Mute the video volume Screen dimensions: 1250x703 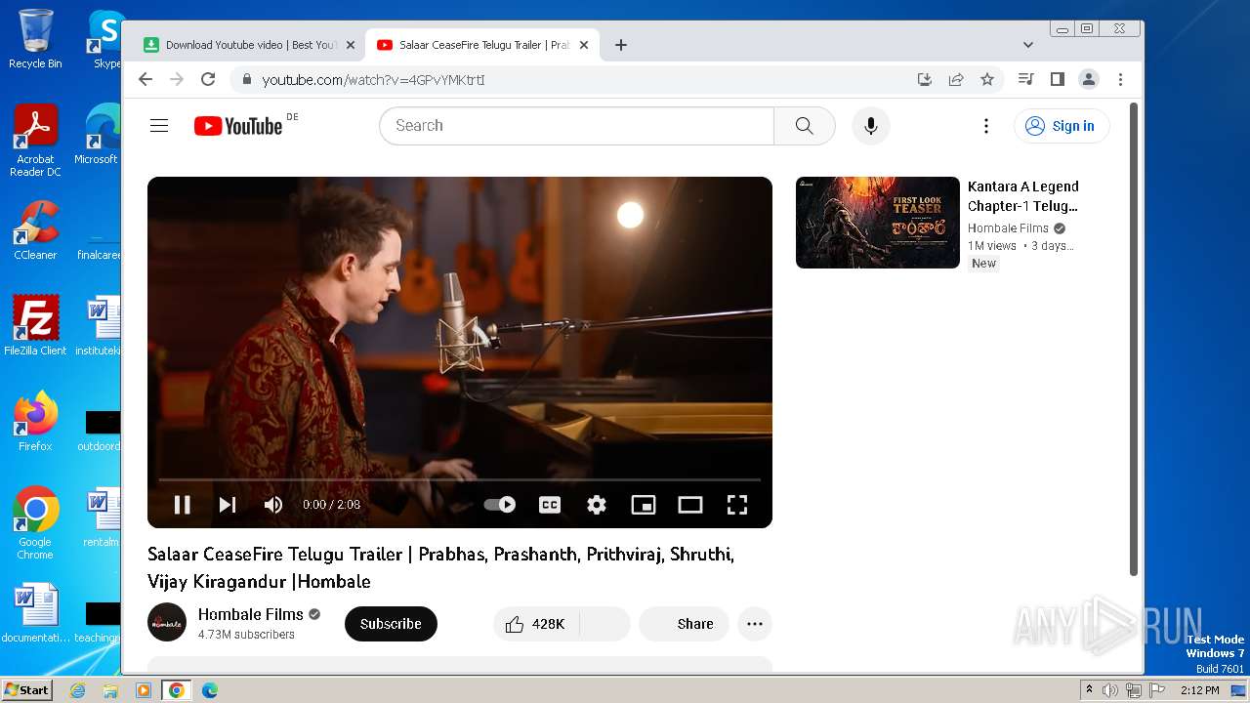tap(273, 505)
